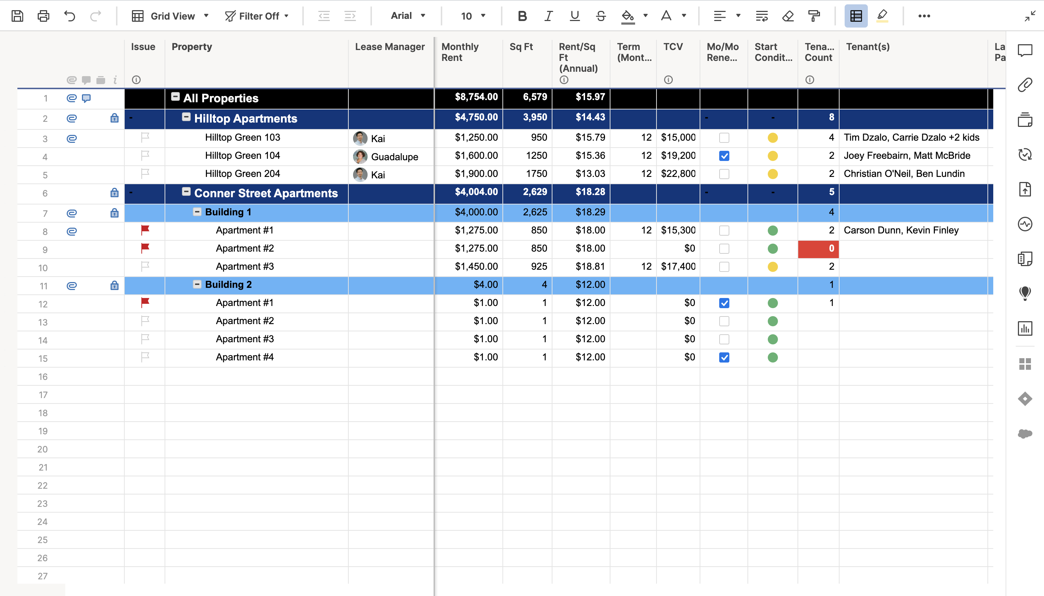Viewport: 1044px width, 596px height.
Task: Collapse the Building 1 hierarchy
Action: coord(197,212)
